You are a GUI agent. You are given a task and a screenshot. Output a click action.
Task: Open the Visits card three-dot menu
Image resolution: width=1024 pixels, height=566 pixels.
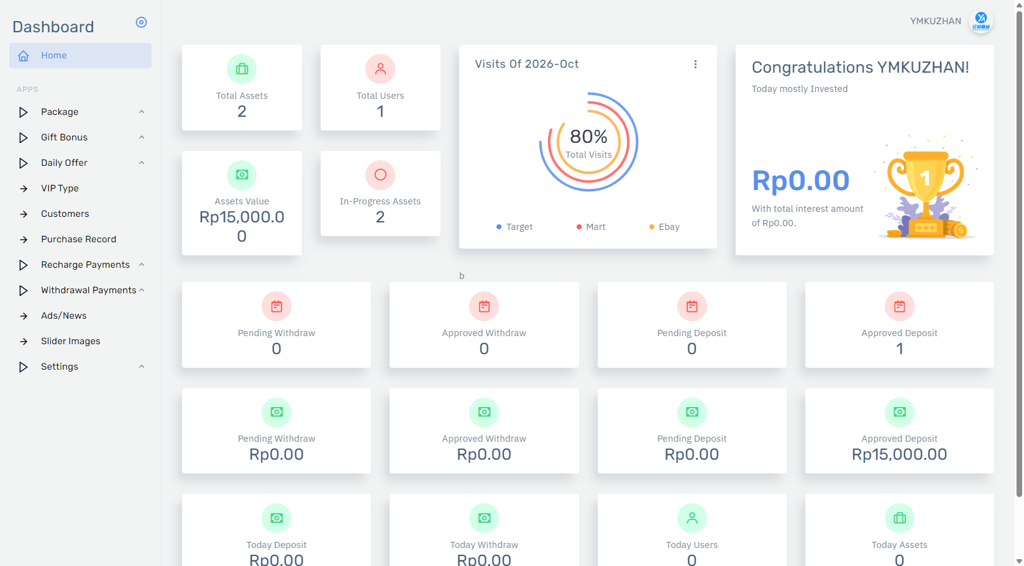pos(695,64)
